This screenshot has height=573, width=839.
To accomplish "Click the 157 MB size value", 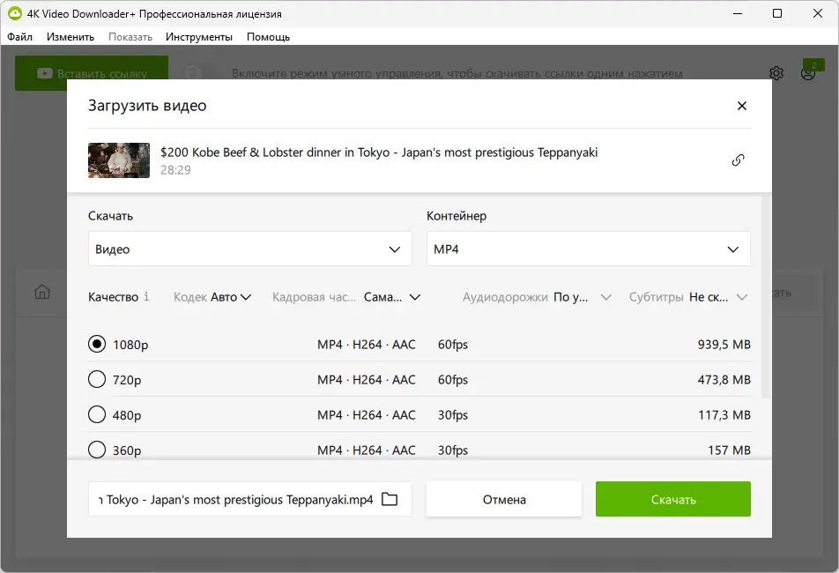I will 730,450.
